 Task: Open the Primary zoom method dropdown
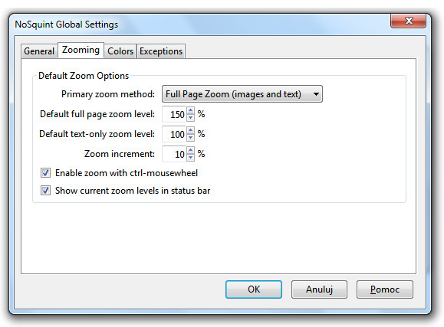click(x=242, y=94)
